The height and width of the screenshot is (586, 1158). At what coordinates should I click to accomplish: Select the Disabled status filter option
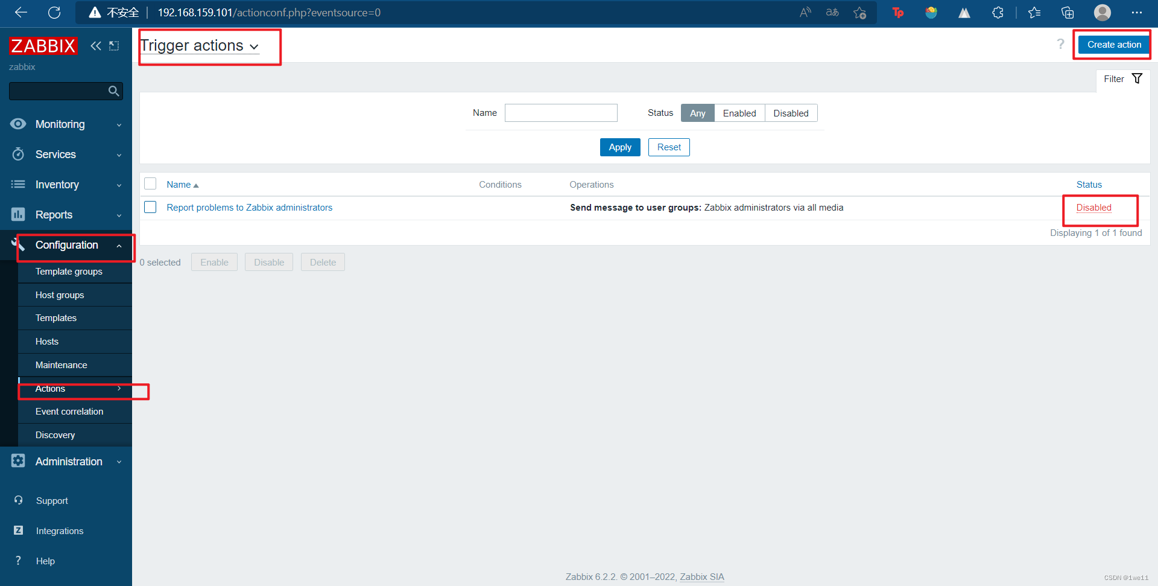(x=791, y=113)
